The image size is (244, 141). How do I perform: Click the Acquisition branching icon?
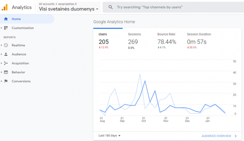tap(6, 63)
